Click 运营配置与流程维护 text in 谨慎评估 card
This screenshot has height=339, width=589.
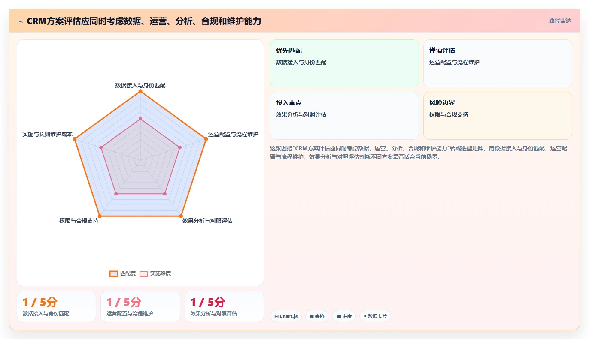coord(454,62)
